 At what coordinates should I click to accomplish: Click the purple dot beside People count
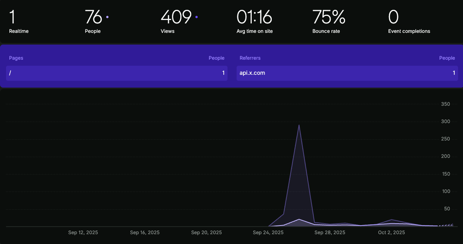(x=107, y=17)
